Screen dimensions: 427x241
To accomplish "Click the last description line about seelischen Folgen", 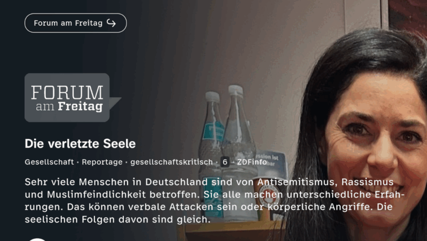I will pyautogui.click(x=117, y=219).
